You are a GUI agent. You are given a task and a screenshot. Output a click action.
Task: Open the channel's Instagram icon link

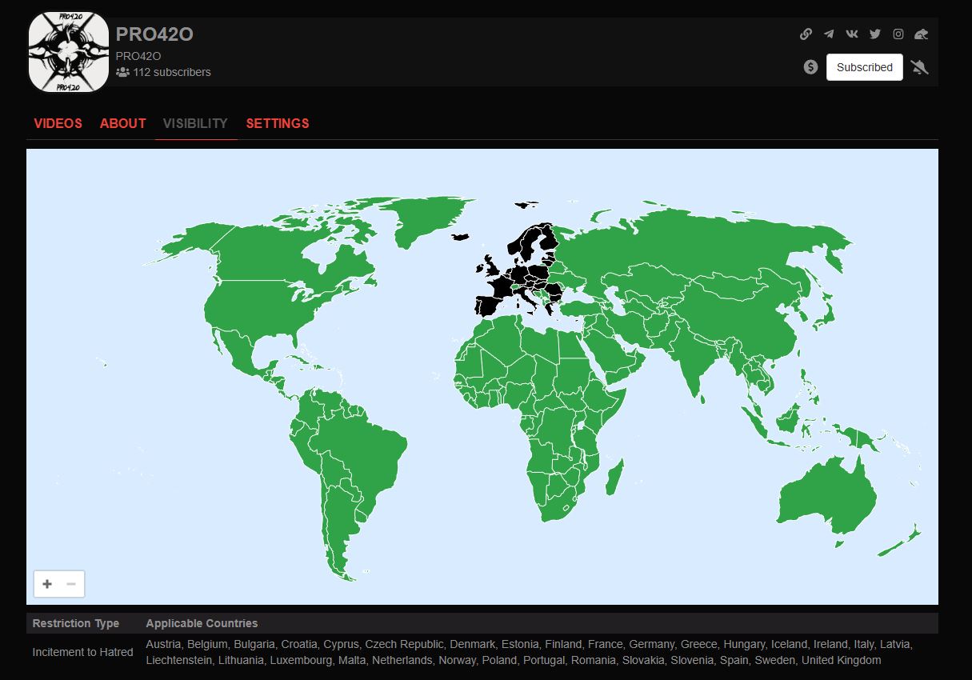(x=898, y=34)
